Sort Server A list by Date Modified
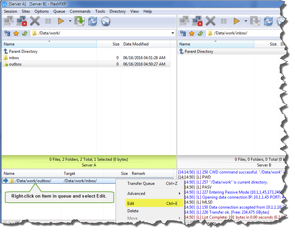295x234 pixels. coord(146,44)
